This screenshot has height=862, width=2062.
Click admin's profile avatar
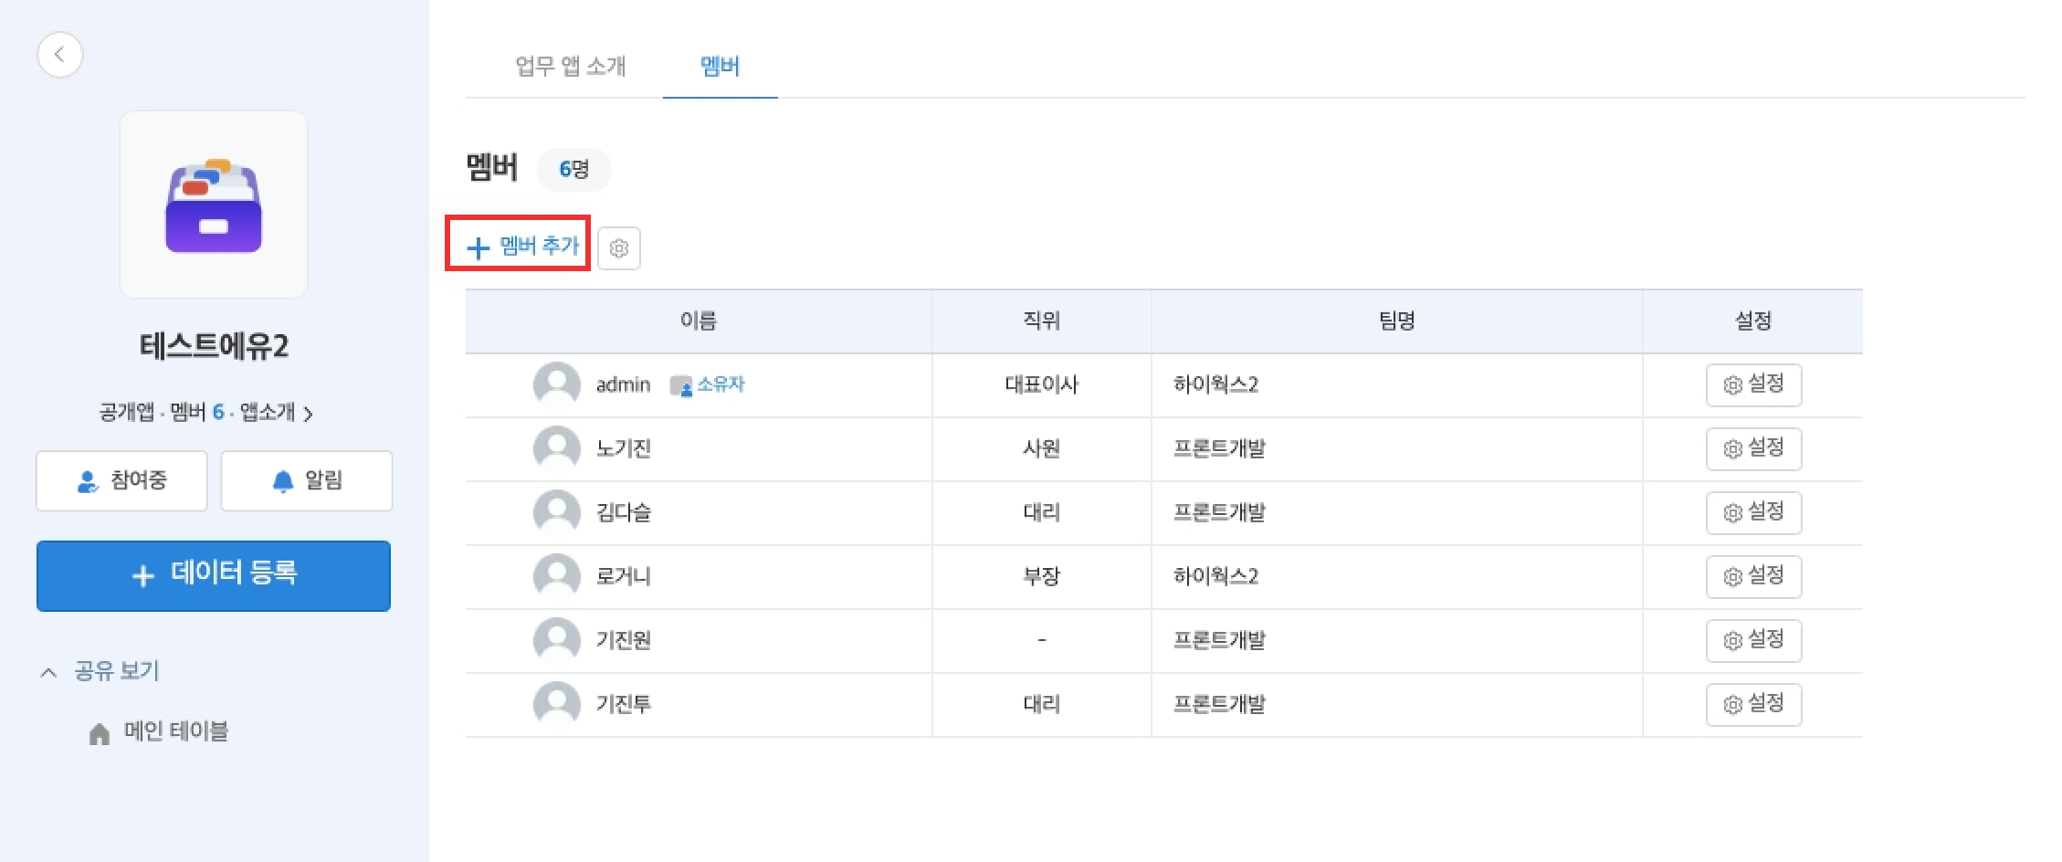pos(557,385)
